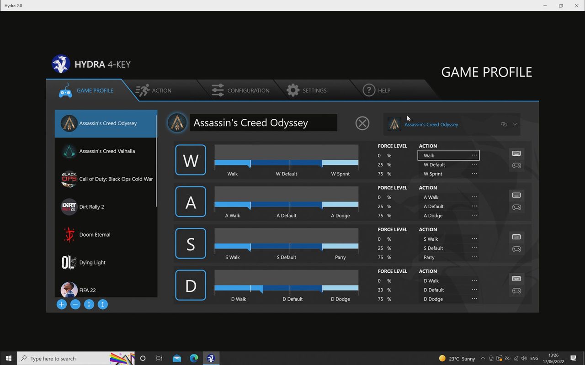This screenshot has width=585, height=365.
Task: Click the import profile arrow icon
Action: tap(89, 304)
